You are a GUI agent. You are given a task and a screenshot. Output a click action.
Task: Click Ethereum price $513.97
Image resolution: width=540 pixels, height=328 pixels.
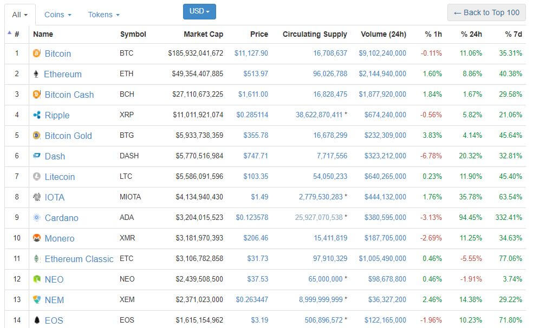(x=256, y=74)
